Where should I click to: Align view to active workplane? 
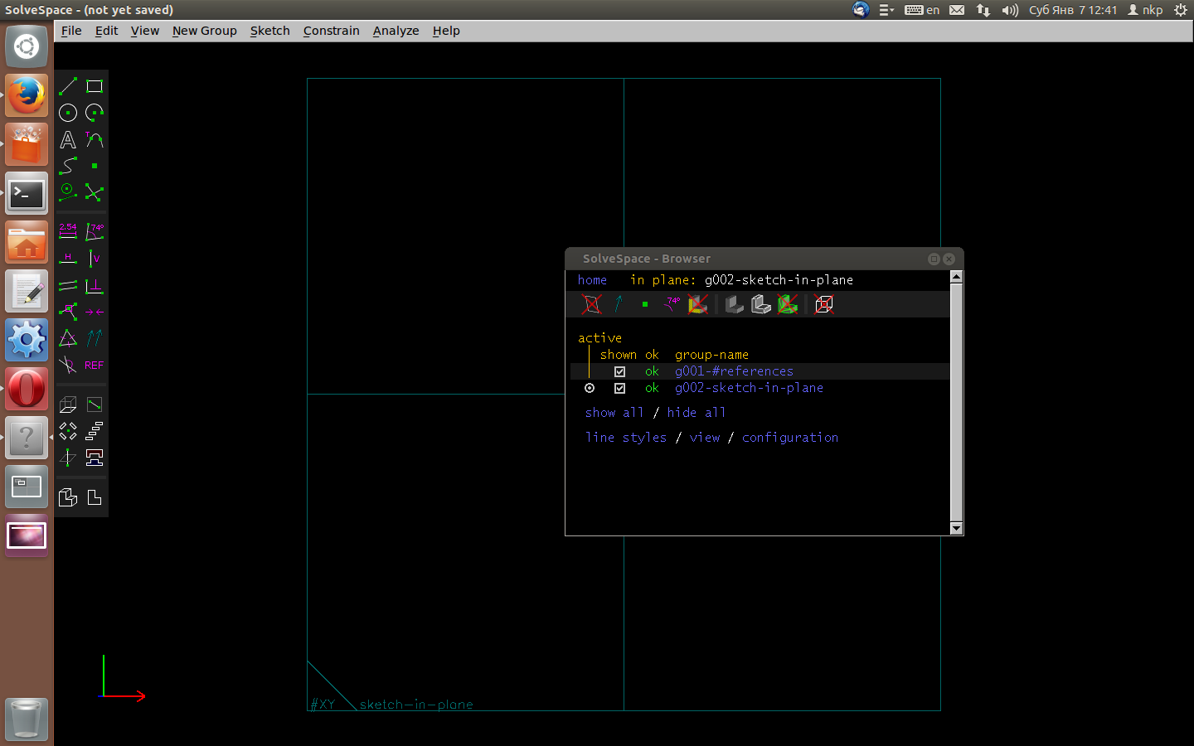(95, 497)
